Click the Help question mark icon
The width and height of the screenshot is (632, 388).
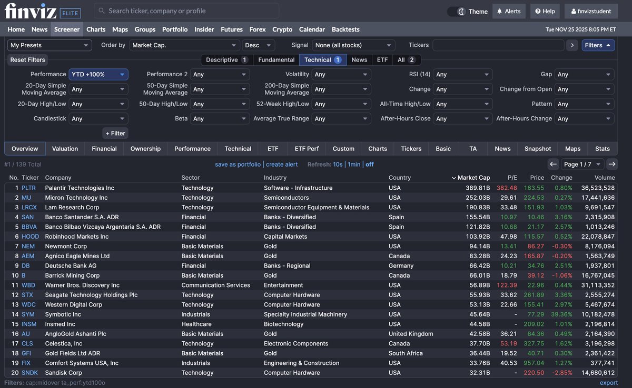click(537, 11)
